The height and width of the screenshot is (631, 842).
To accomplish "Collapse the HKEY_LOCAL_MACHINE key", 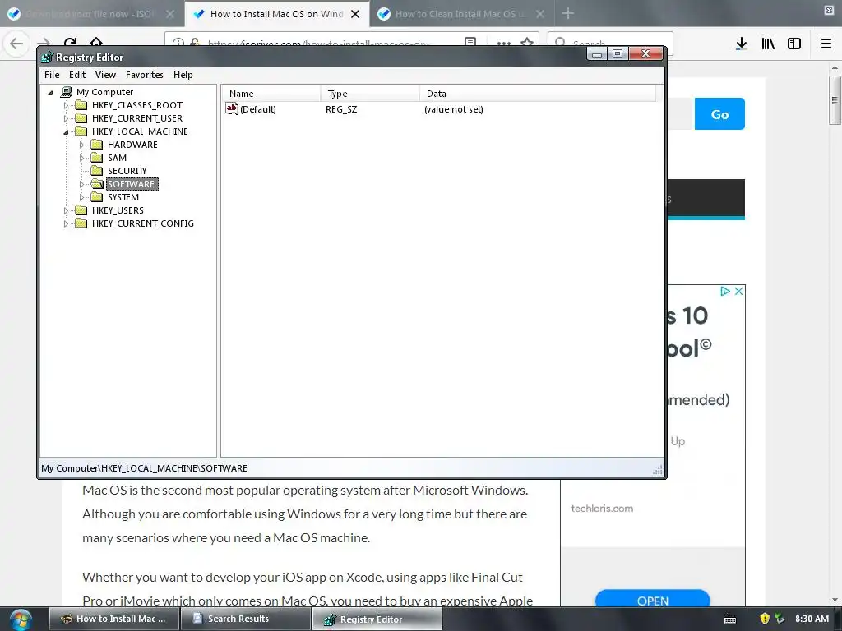I will click(66, 132).
